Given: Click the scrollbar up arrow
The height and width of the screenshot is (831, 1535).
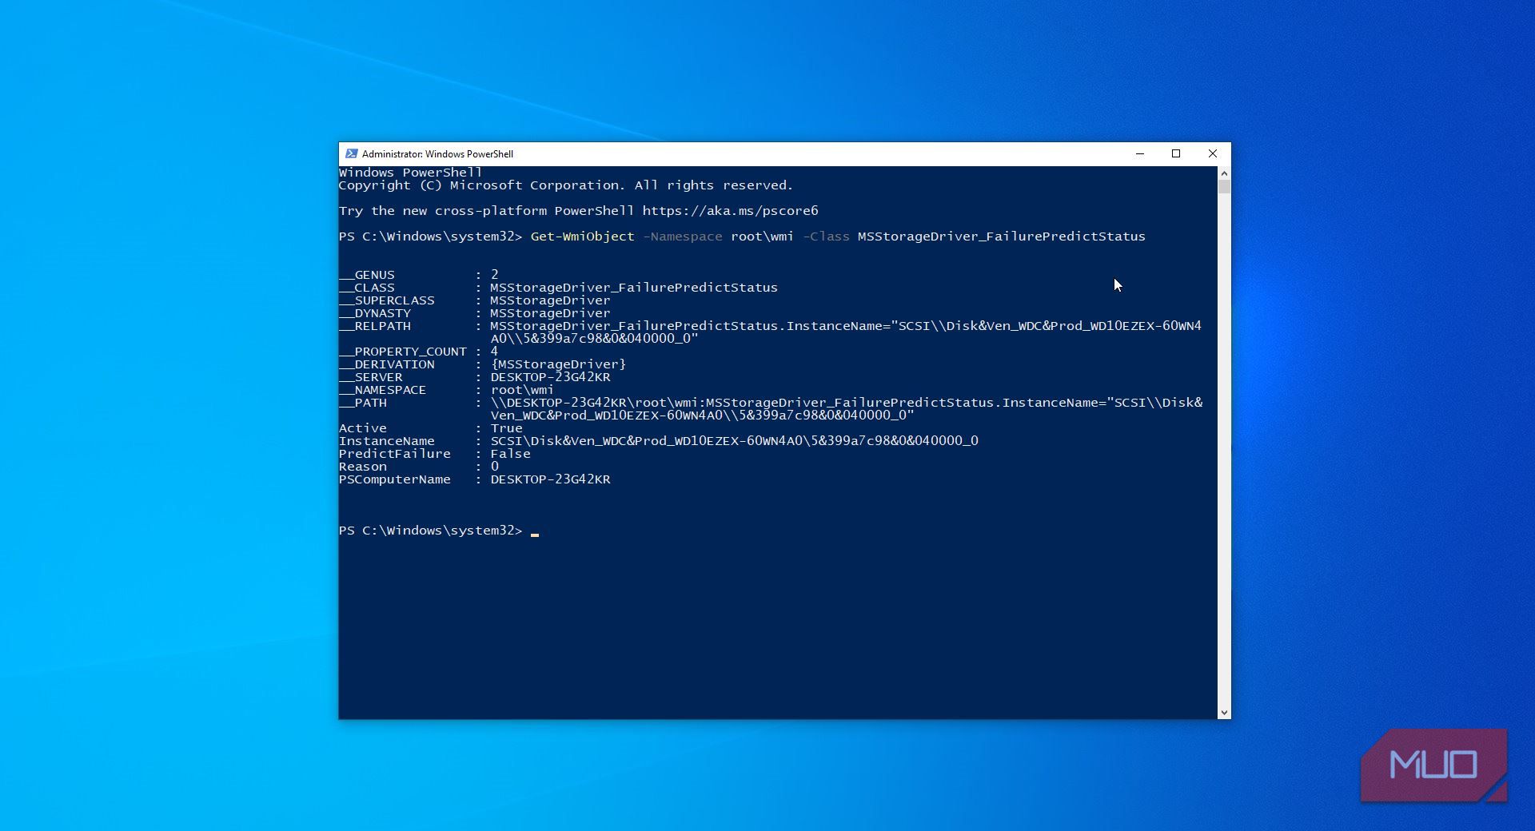Looking at the screenshot, I should point(1224,173).
